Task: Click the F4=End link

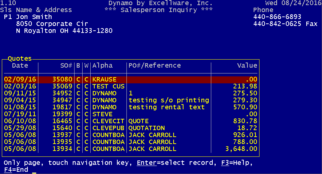Action: (16, 170)
